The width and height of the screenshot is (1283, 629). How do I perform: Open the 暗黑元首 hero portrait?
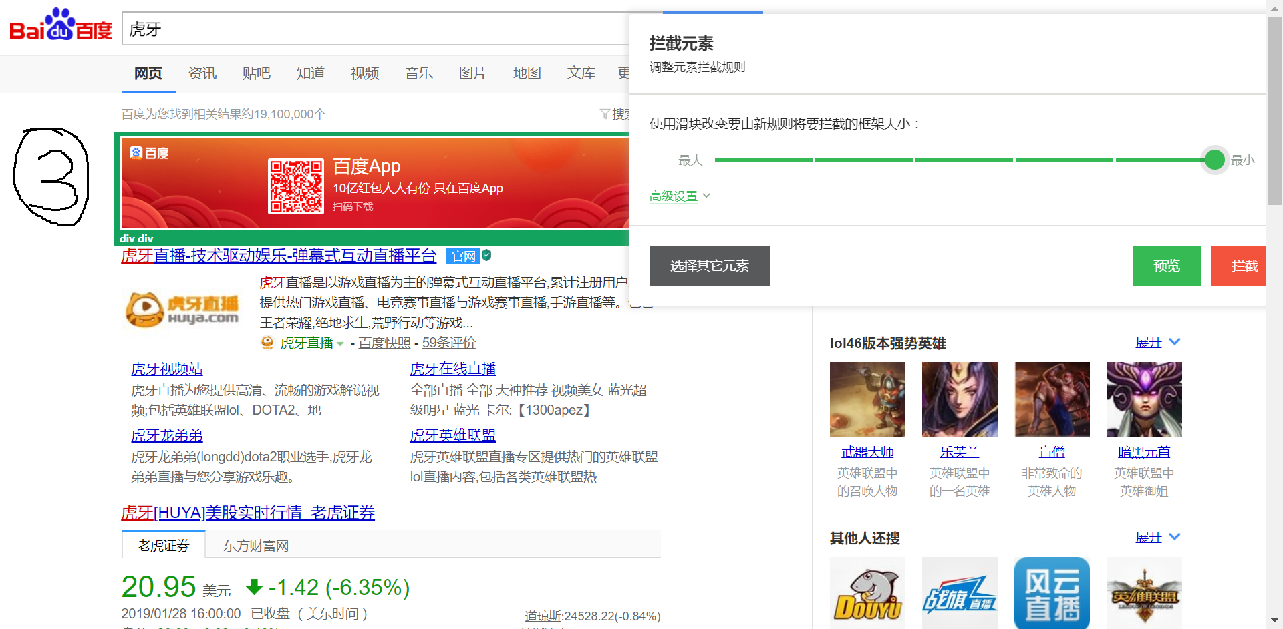1144,399
